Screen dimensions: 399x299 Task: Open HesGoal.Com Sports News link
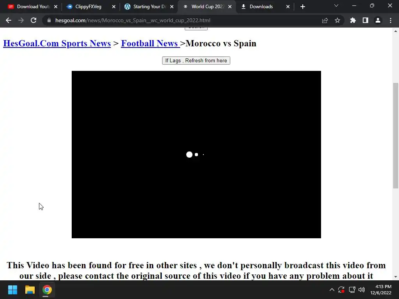(57, 44)
